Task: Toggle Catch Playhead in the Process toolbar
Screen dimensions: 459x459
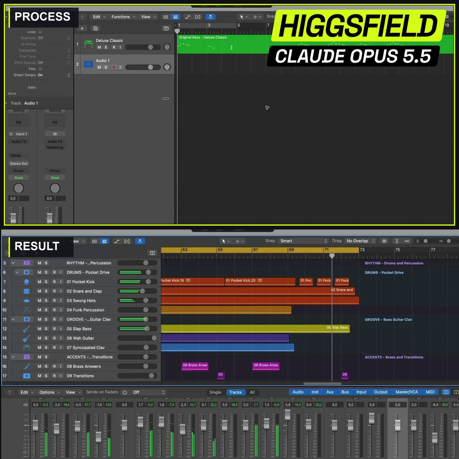Action: point(210,17)
